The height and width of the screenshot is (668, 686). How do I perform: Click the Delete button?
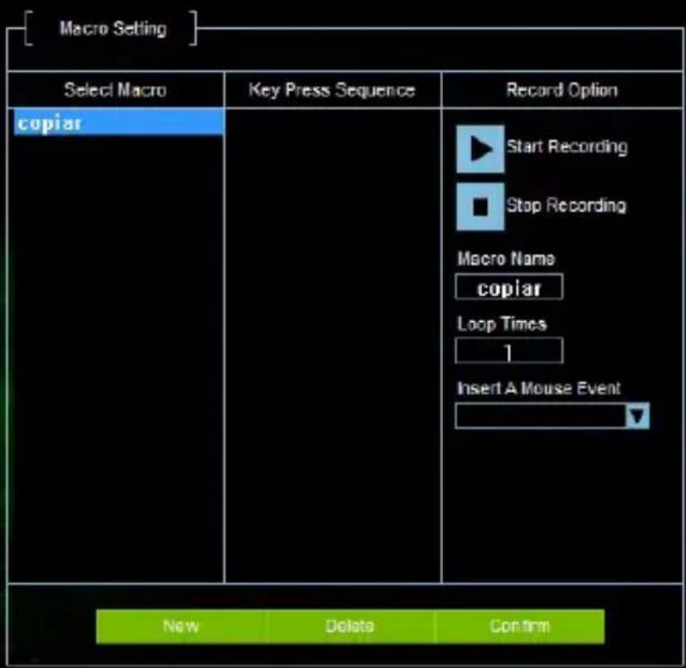coord(350,626)
